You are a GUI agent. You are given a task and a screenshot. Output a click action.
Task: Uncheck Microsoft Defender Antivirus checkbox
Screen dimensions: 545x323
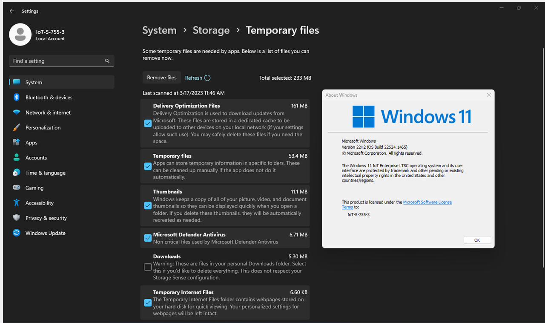148,238
